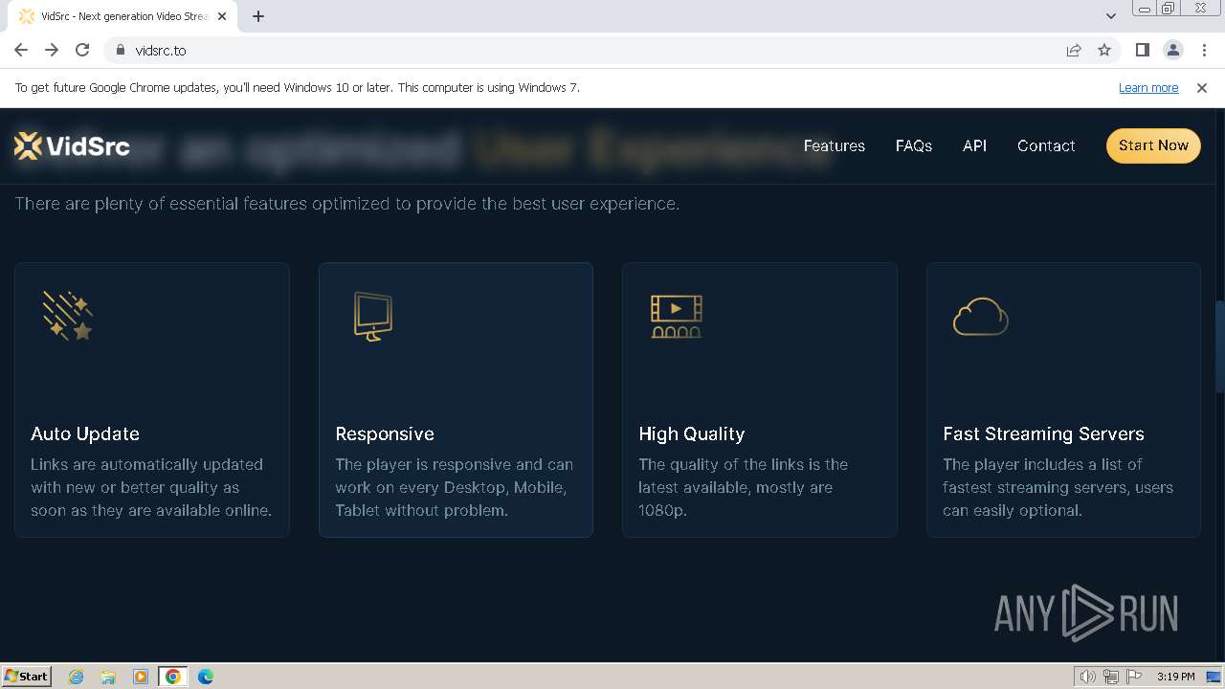Share this page icon in address bar
This screenshot has width=1225, height=689.
point(1074,50)
